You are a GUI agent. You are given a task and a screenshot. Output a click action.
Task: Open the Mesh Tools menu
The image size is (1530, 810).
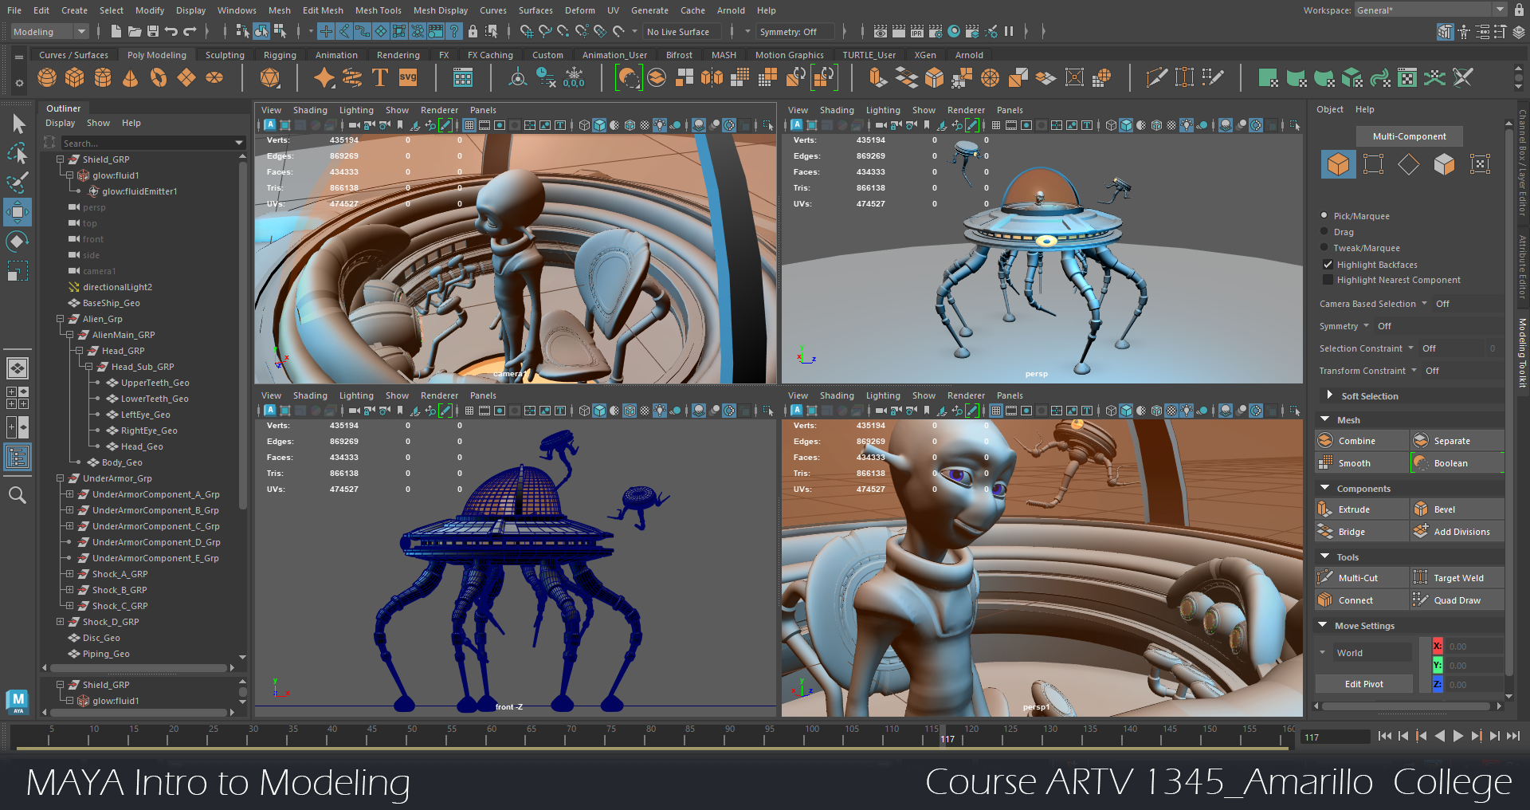pyautogui.click(x=379, y=10)
